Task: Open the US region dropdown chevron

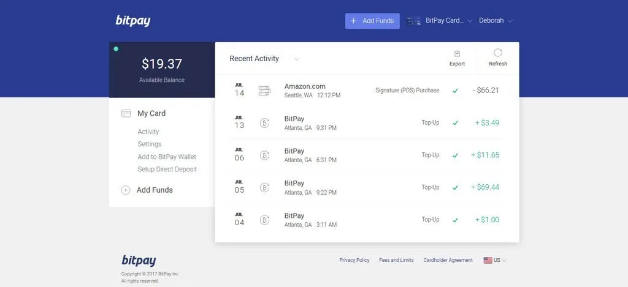Action: coord(504,260)
